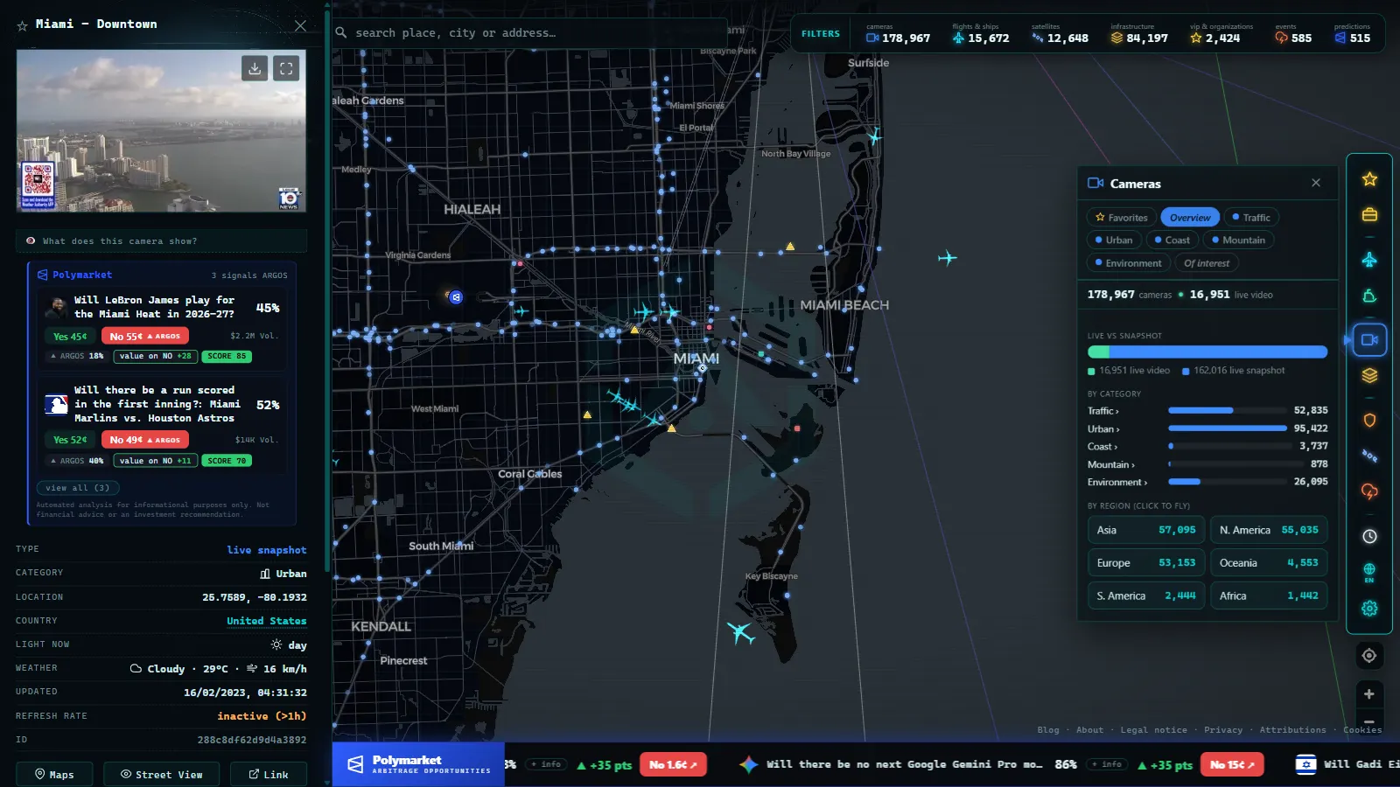Select the cameras sidebar icon

pyautogui.click(x=1369, y=339)
